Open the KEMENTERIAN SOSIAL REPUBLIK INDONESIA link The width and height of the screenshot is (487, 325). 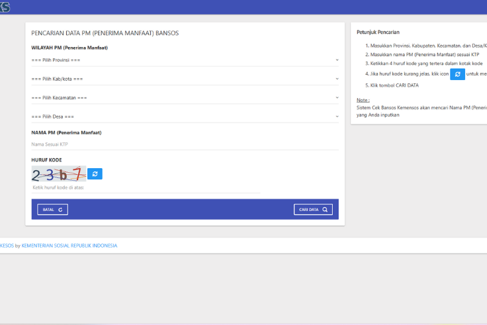click(x=69, y=246)
